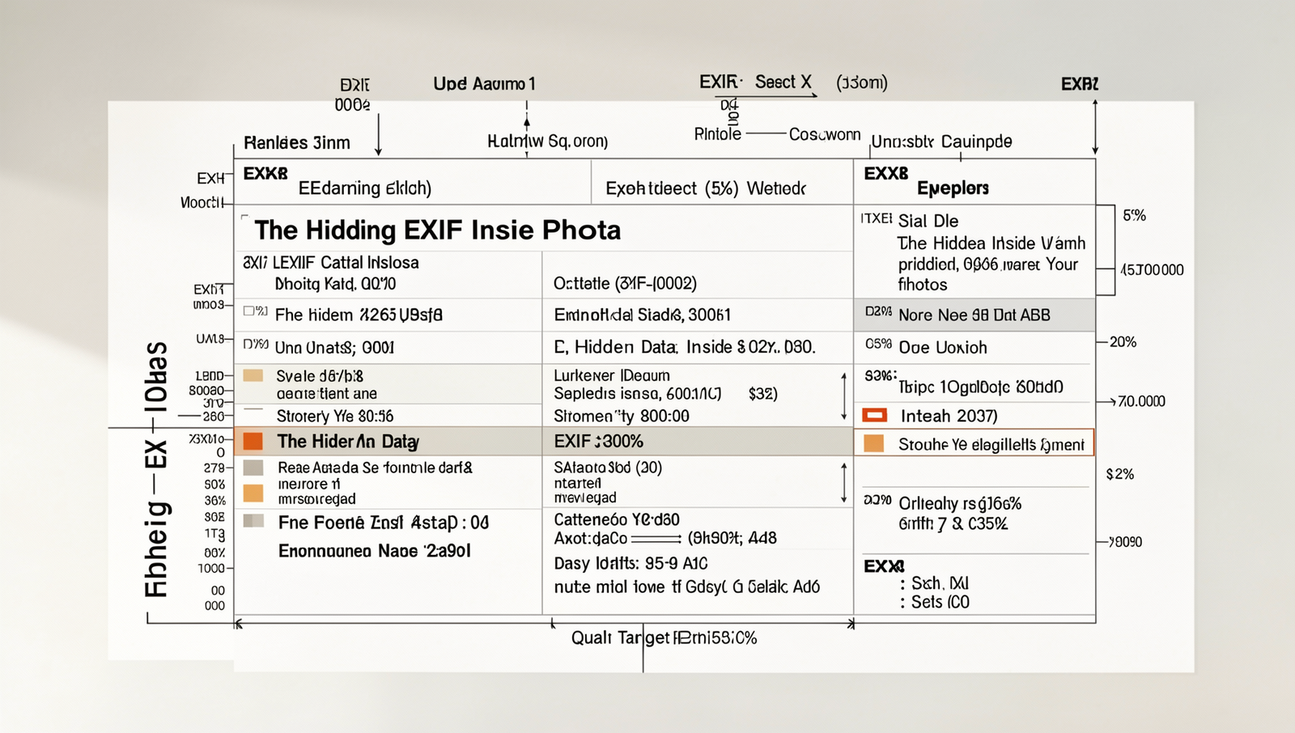This screenshot has height=733, width=1295.
Task: Click the "Lurkener IDeaum" cell text
Action: [612, 375]
